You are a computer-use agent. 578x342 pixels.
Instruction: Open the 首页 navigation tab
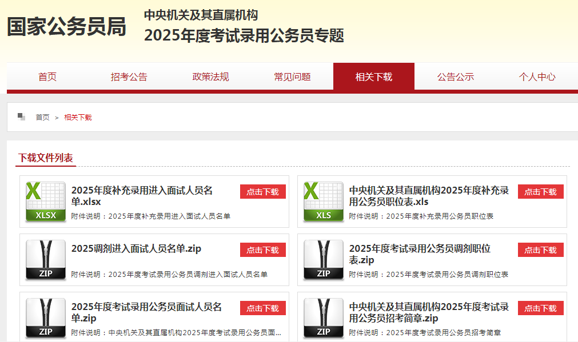47,77
